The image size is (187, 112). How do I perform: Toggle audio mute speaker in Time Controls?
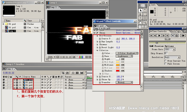coord(173,35)
